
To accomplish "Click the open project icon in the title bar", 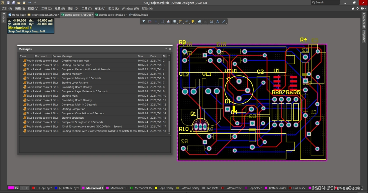I will [24, 3].
